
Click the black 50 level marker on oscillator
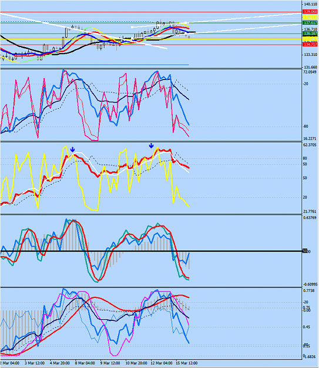pyautogui.click(x=305, y=251)
